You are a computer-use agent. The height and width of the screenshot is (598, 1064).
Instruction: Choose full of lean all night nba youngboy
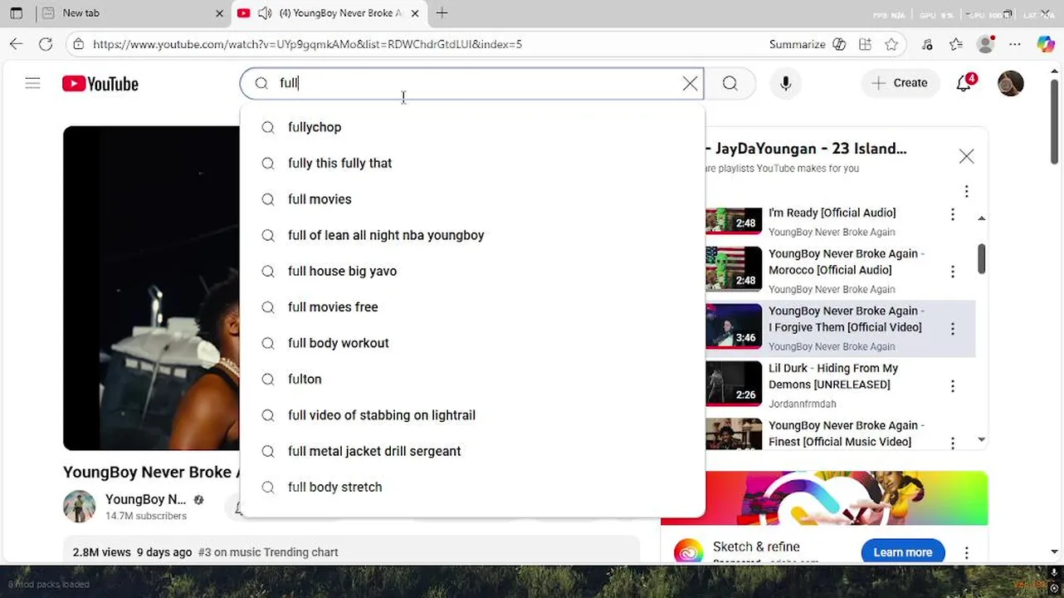pyautogui.click(x=472, y=235)
